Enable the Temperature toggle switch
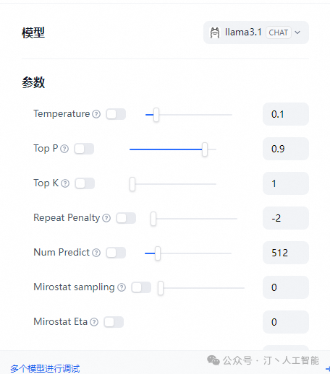330x374 pixels. coord(116,114)
